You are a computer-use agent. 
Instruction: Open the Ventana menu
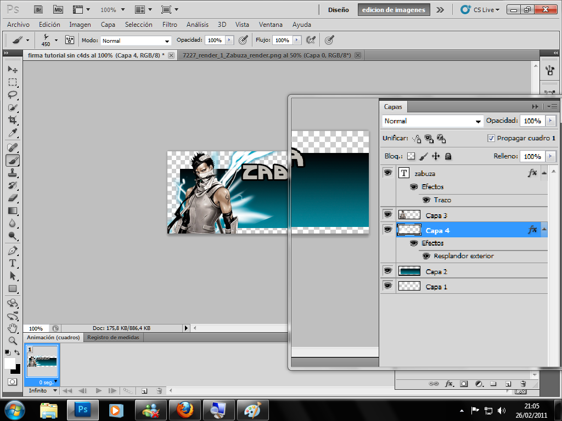[271, 24]
